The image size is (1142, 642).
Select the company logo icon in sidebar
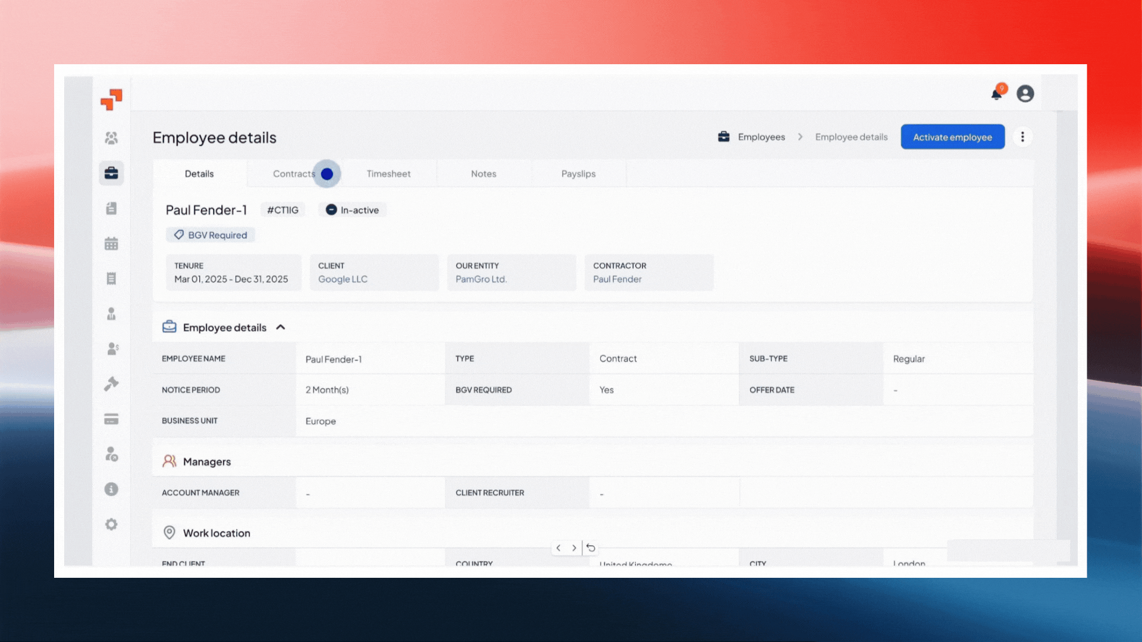point(111,99)
